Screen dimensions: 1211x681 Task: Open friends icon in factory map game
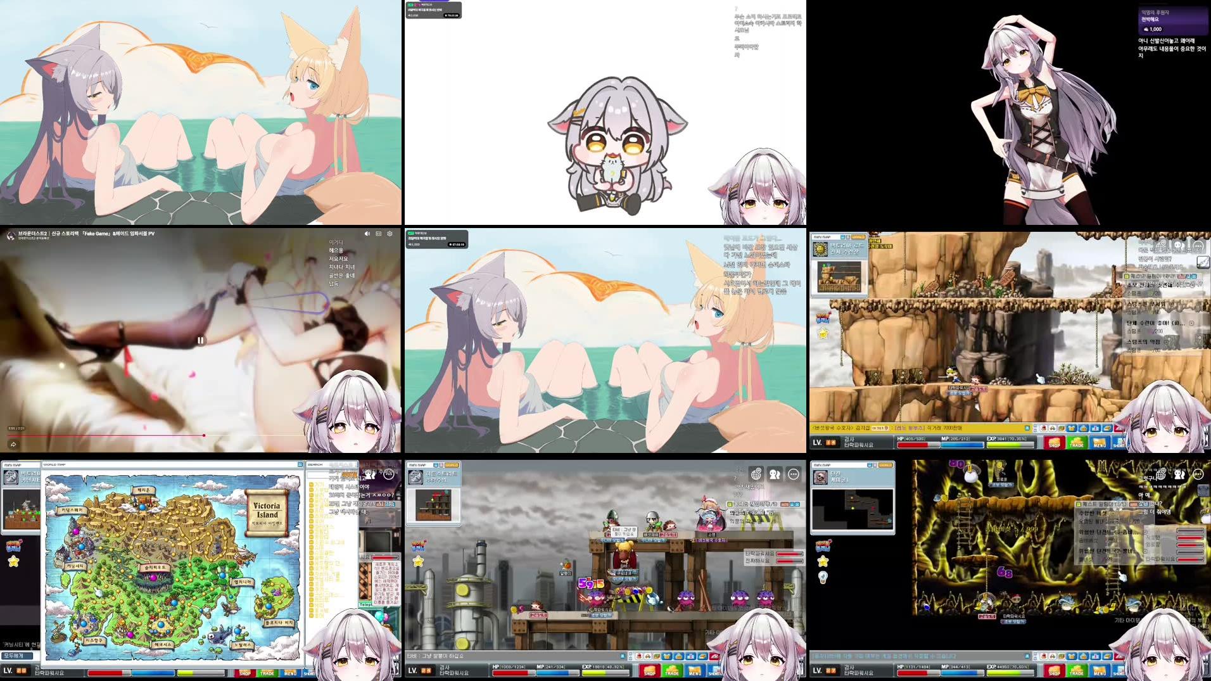775,474
